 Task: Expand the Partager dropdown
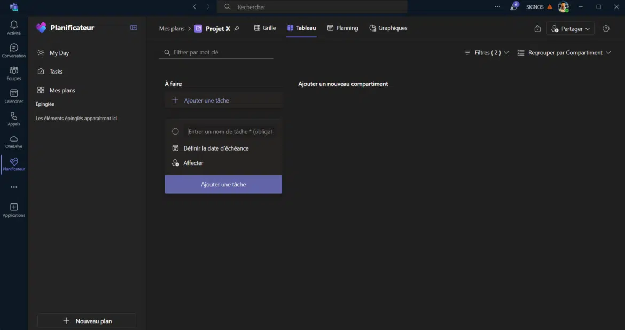click(x=571, y=29)
